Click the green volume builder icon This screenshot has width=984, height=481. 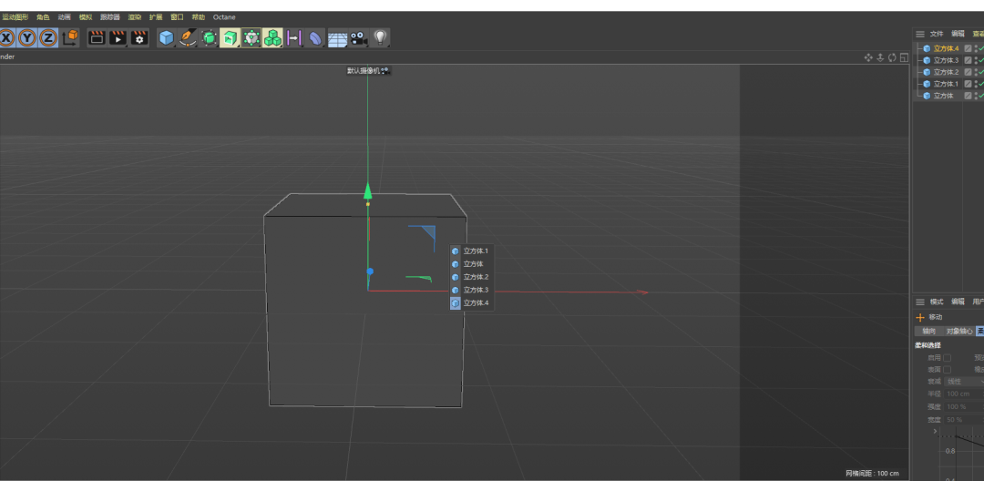tap(251, 38)
